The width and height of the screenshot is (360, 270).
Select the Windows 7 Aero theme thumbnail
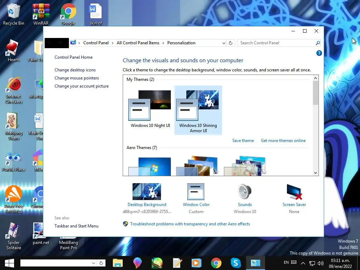tap(150, 166)
